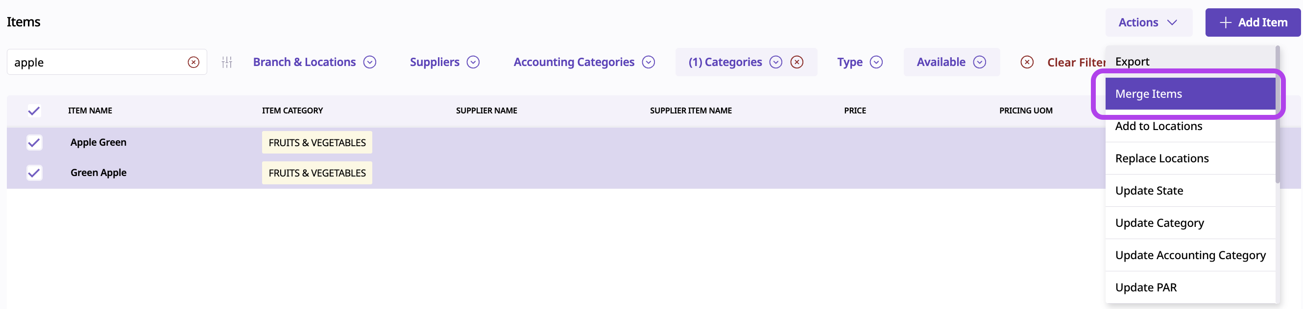This screenshot has height=309, width=1303.
Task: Select Export from the Actions menu
Action: pos(1189,62)
